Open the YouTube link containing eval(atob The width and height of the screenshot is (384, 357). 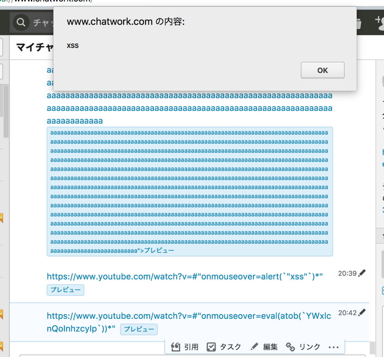click(189, 322)
